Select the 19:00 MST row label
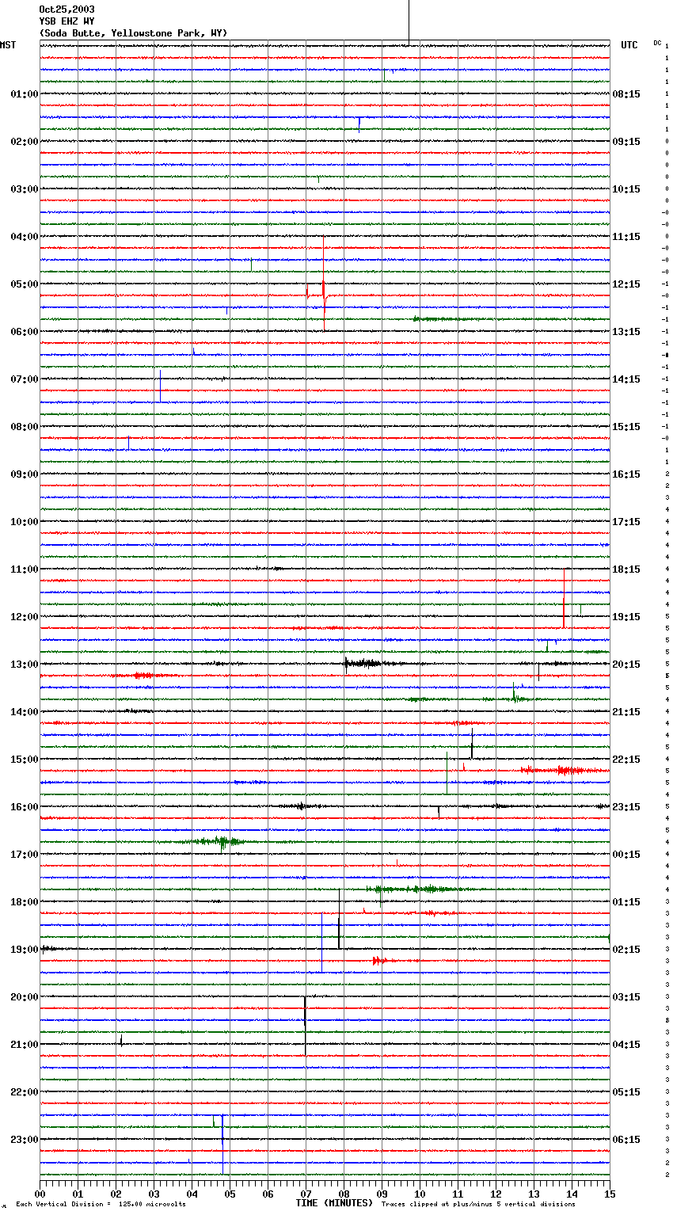Screen dimensions: 673x1215 [x=25, y=950]
